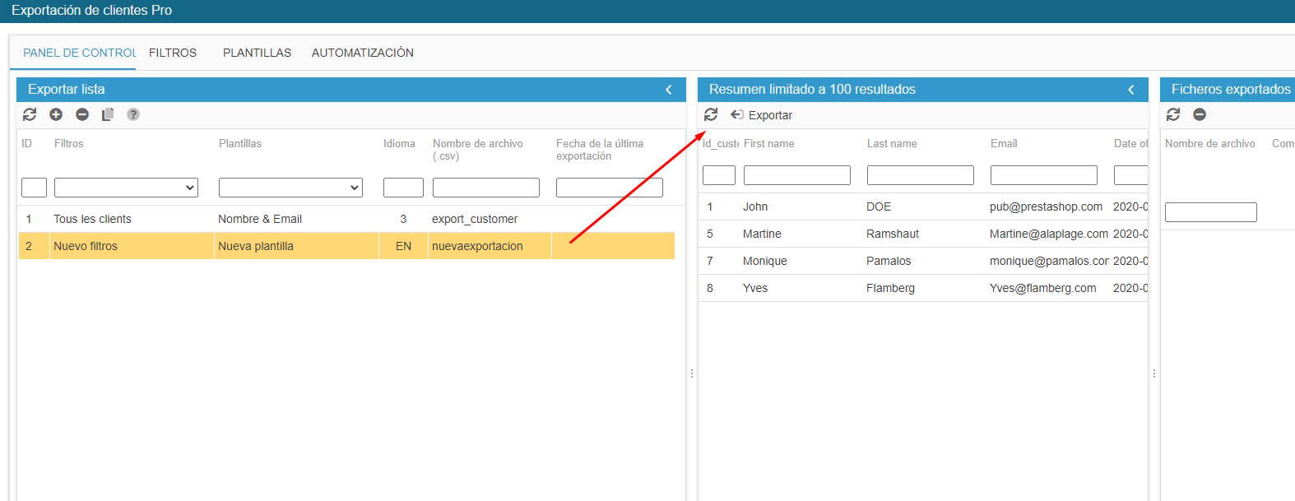Duplicate selected export with copy icon
Viewport: 1295px width, 501px height.
click(x=108, y=114)
